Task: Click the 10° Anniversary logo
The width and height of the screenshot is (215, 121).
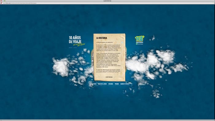Action: click(x=139, y=40)
